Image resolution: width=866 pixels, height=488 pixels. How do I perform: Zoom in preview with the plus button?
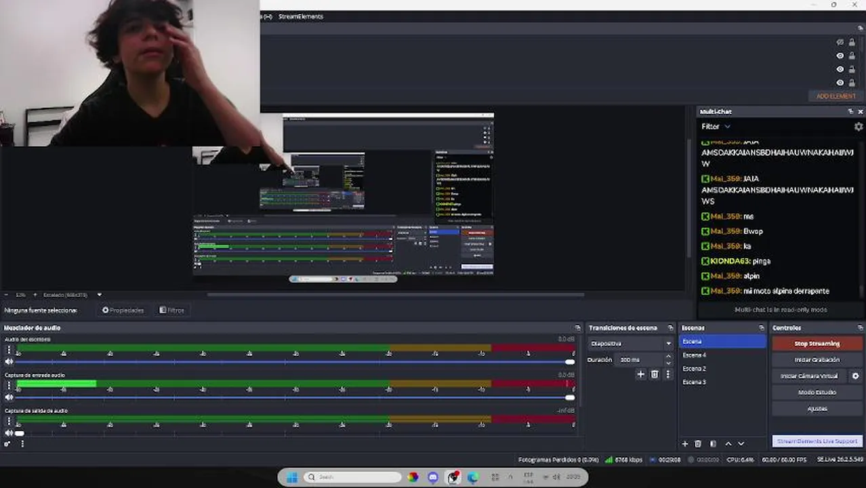(35, 295)
